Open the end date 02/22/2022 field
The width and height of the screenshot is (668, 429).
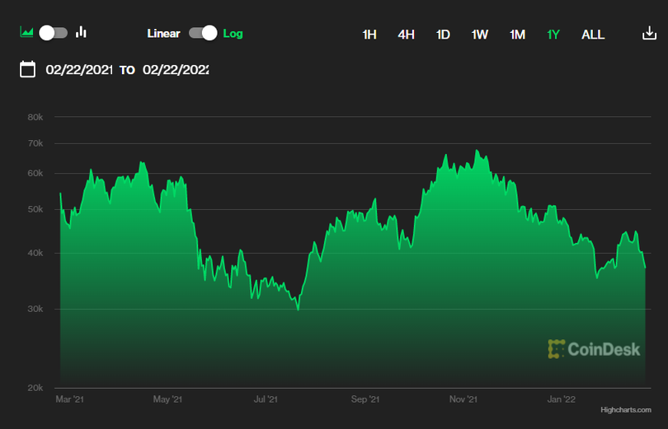pyautogui.click(x=176, y=70)
